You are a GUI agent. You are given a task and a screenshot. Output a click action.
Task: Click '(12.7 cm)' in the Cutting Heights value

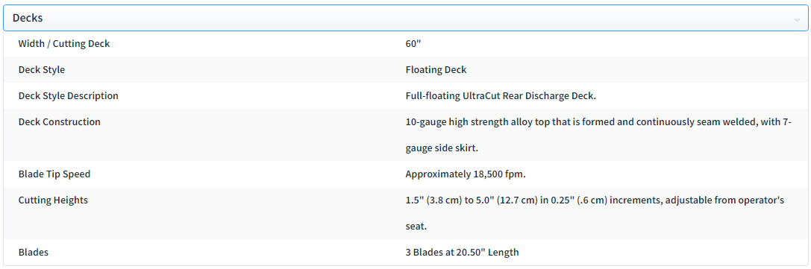coord(522,200)
